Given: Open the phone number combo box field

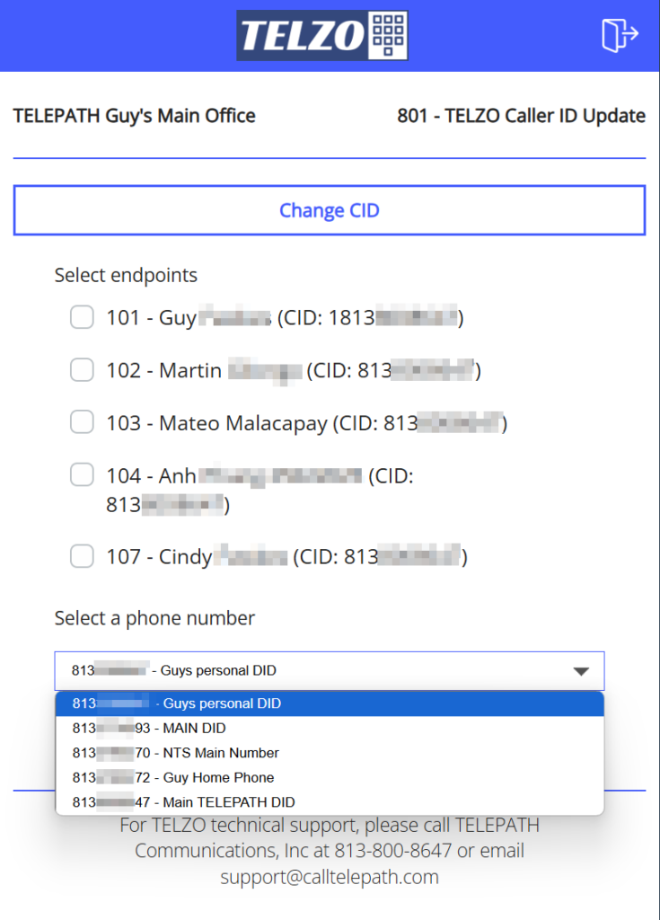Looking at the screenshot, I should (x=330, y=670).
